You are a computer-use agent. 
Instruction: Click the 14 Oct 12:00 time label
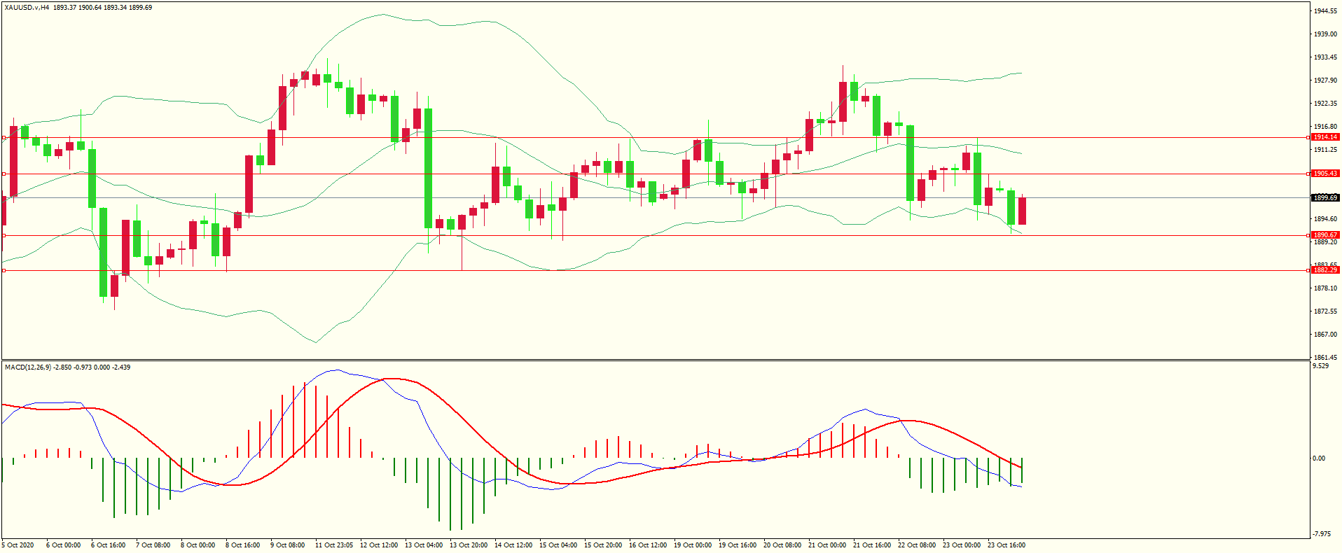coord(513,545)
